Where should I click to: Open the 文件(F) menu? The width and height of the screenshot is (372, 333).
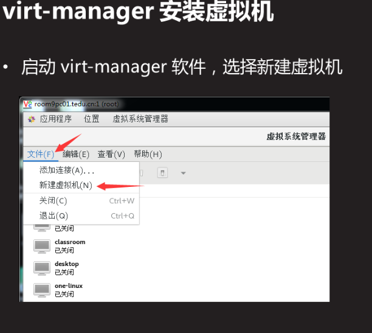pos(41,154)
